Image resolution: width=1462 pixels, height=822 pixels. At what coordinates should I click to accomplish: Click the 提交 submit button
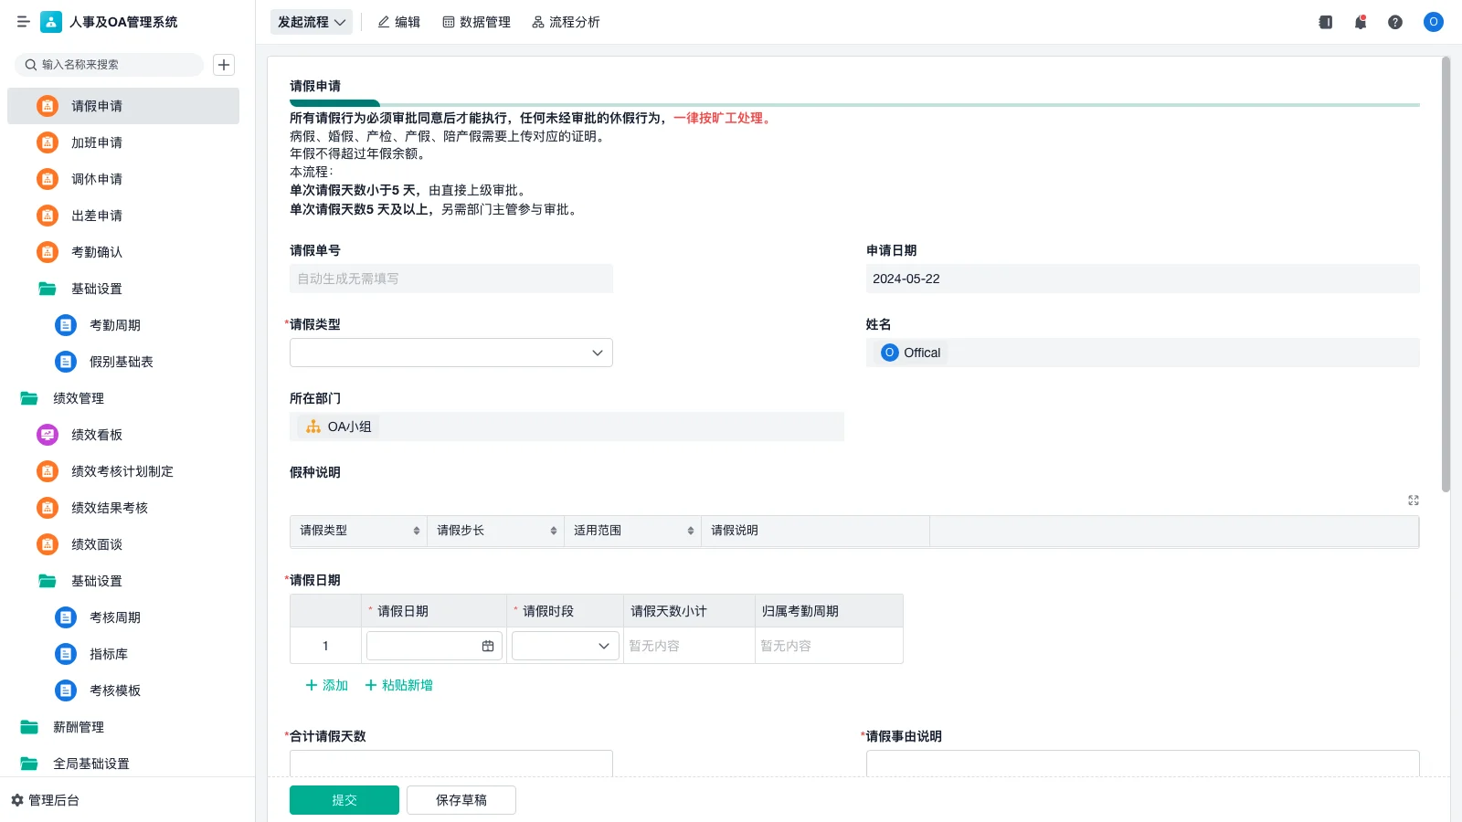pos(344,799)
